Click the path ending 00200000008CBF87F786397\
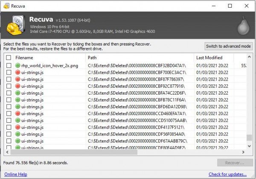The height and width of the screenshot is (179, 256). coord(136,79)
